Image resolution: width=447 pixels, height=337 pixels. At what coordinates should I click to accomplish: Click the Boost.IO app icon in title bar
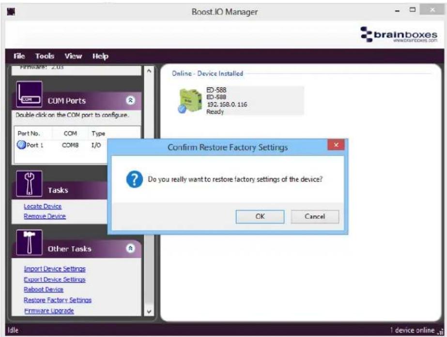point(11,12)
